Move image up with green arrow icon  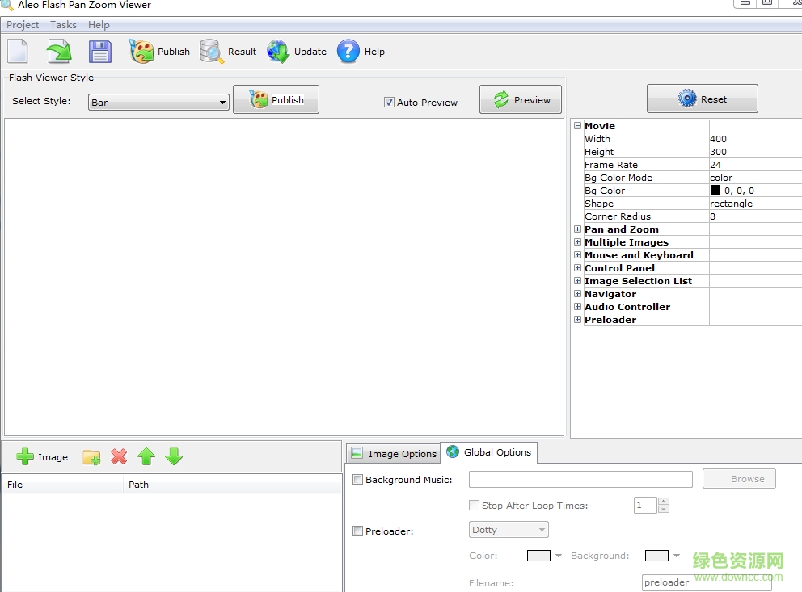[146, 456]
